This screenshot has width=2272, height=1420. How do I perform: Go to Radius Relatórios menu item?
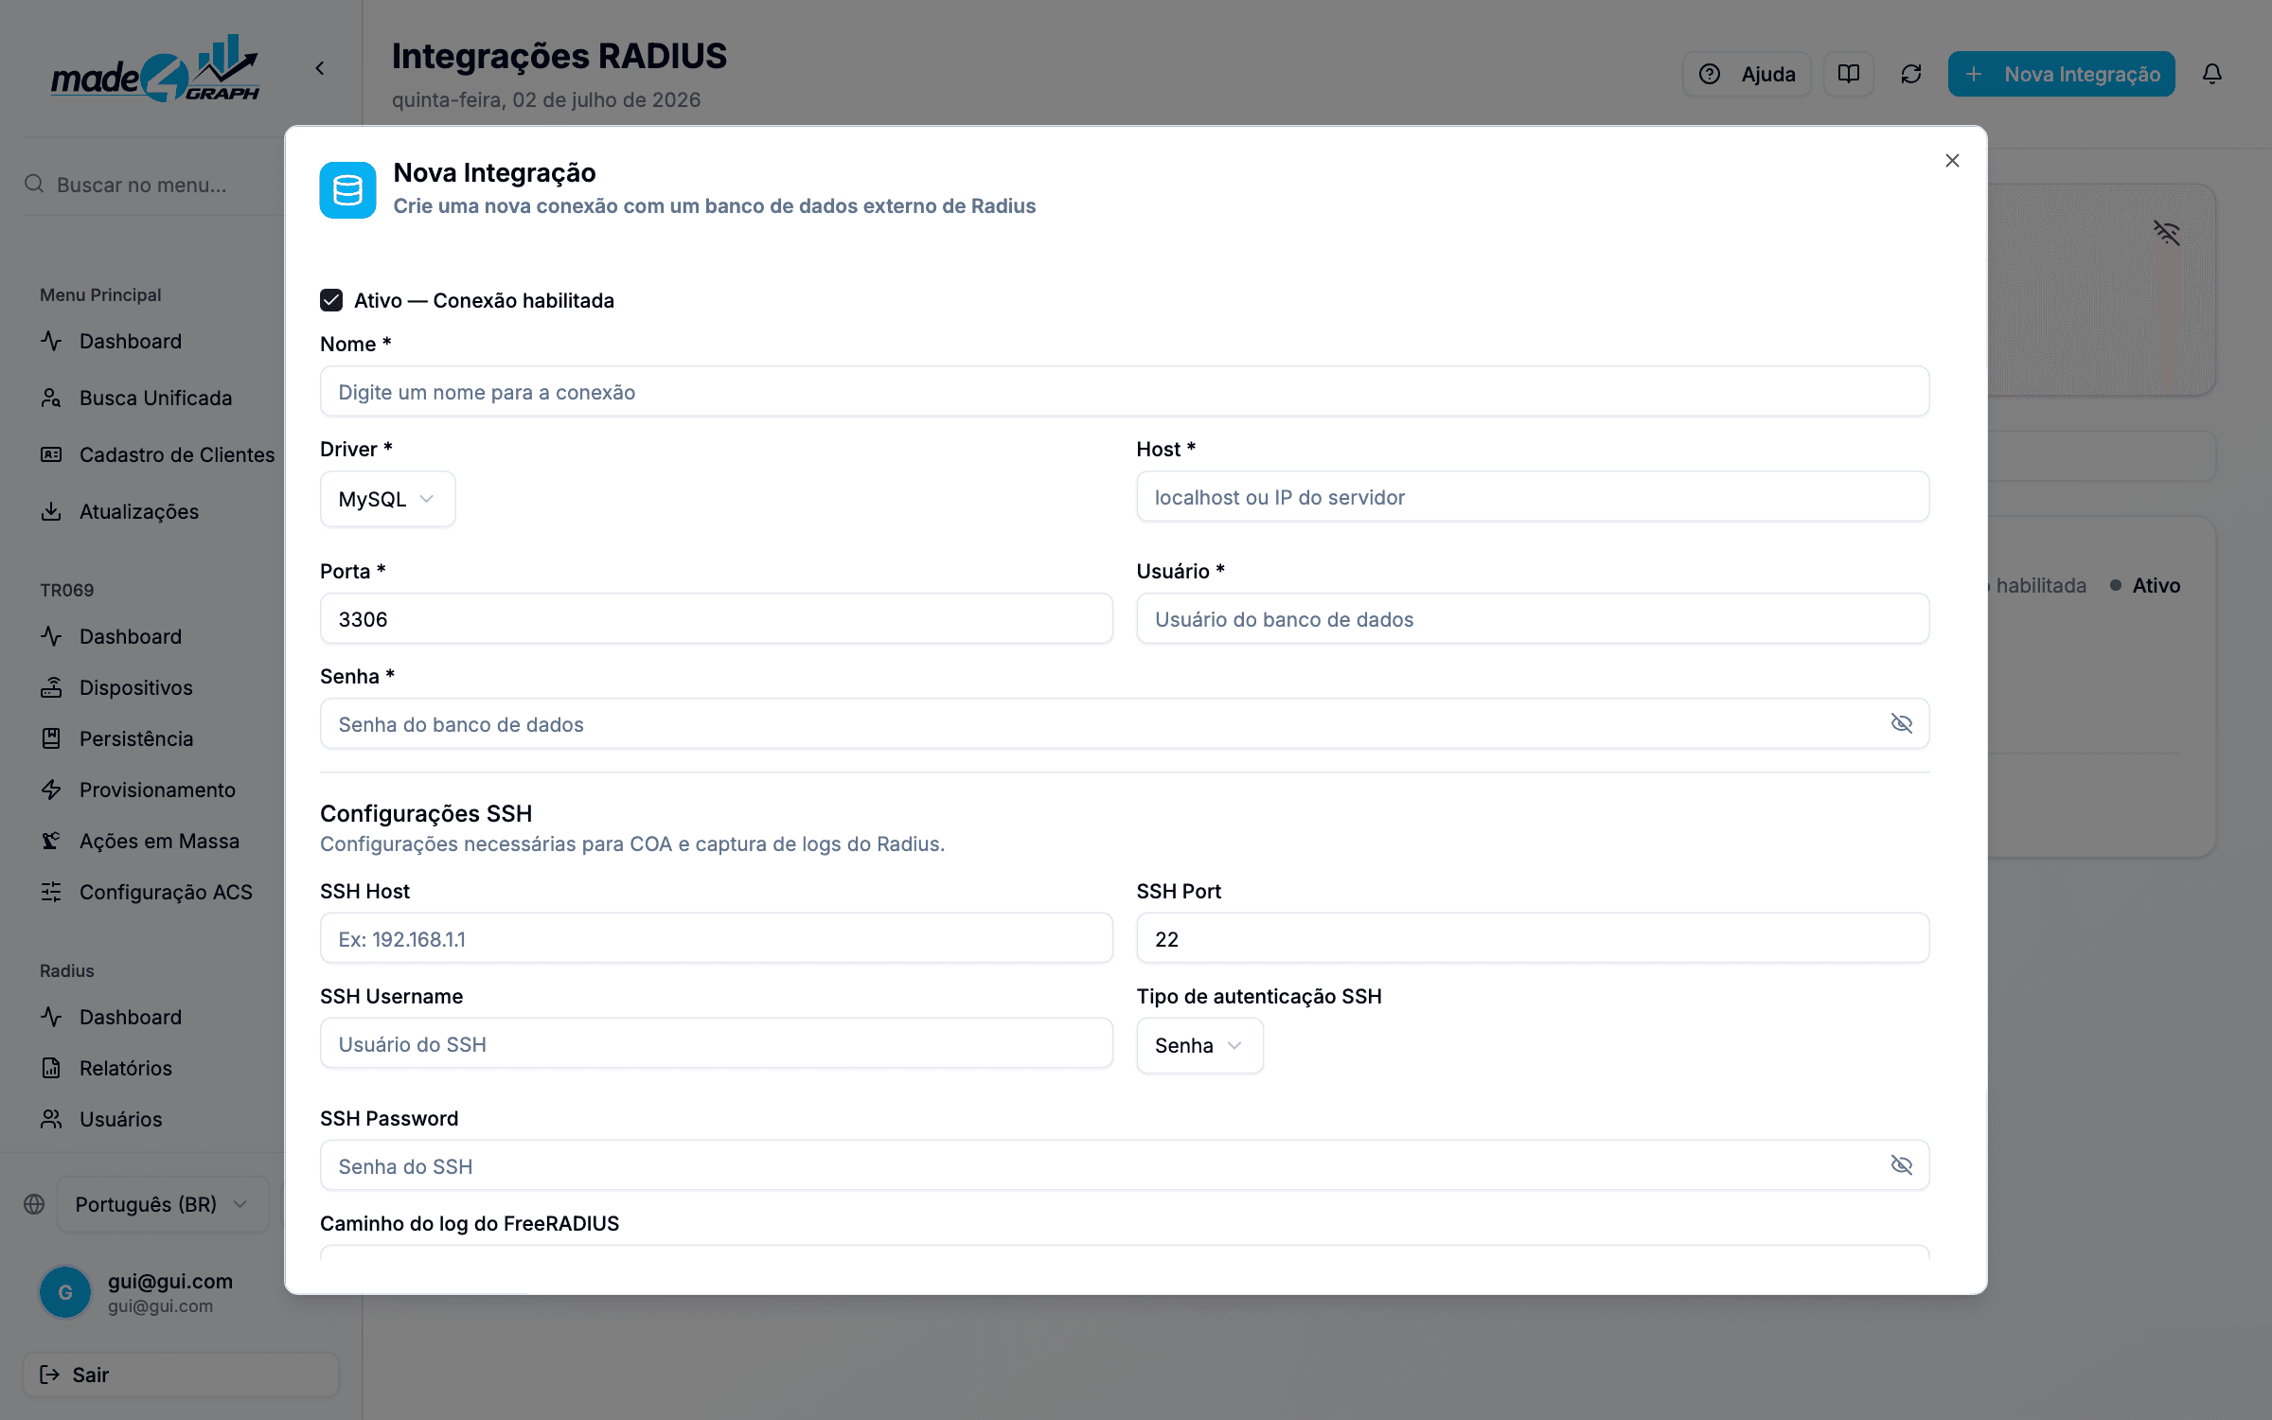pyautogui.click(x=126, y=1068)
